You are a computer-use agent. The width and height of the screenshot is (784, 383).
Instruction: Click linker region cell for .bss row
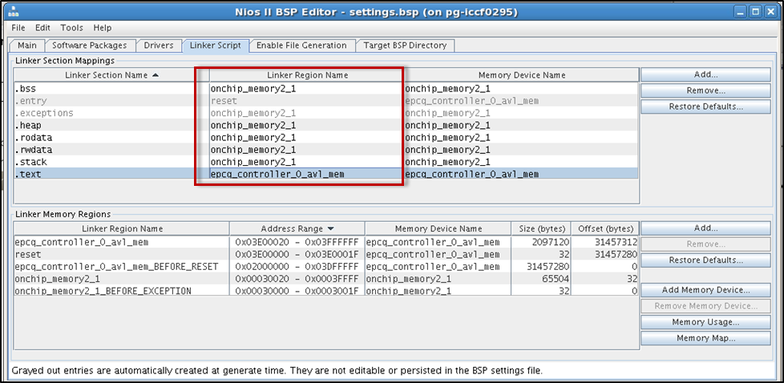click(306, 89)
